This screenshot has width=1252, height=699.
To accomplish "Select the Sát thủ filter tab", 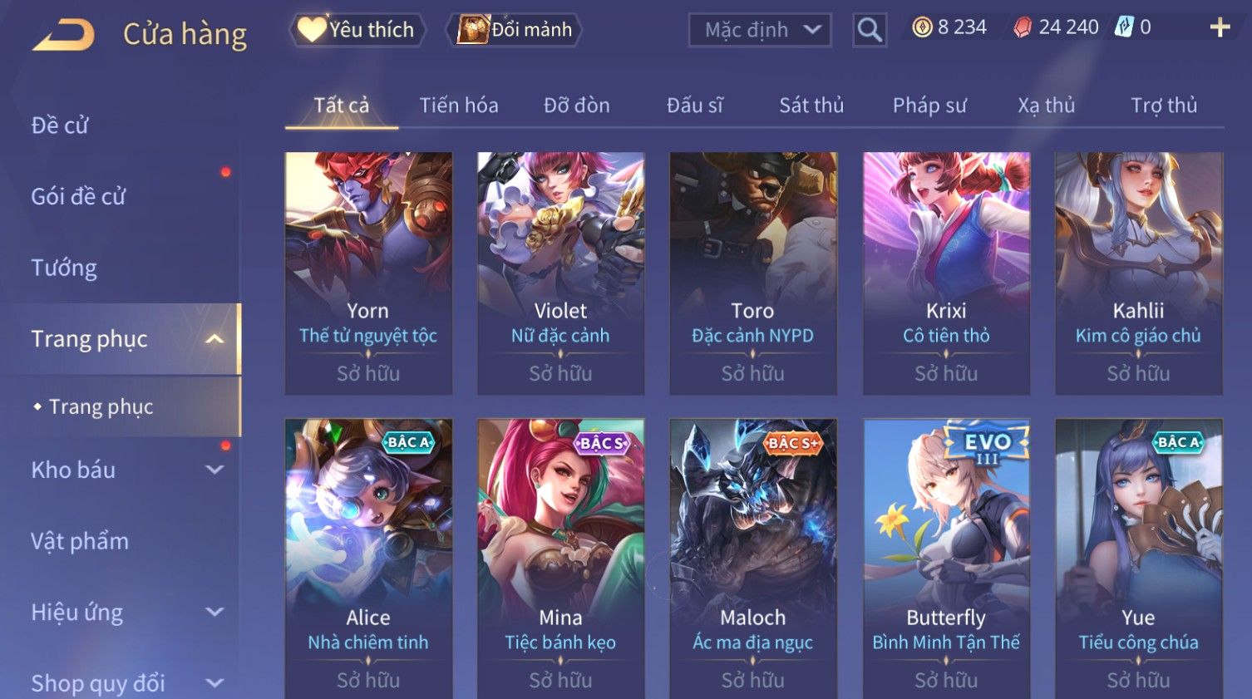I will 811,106.
